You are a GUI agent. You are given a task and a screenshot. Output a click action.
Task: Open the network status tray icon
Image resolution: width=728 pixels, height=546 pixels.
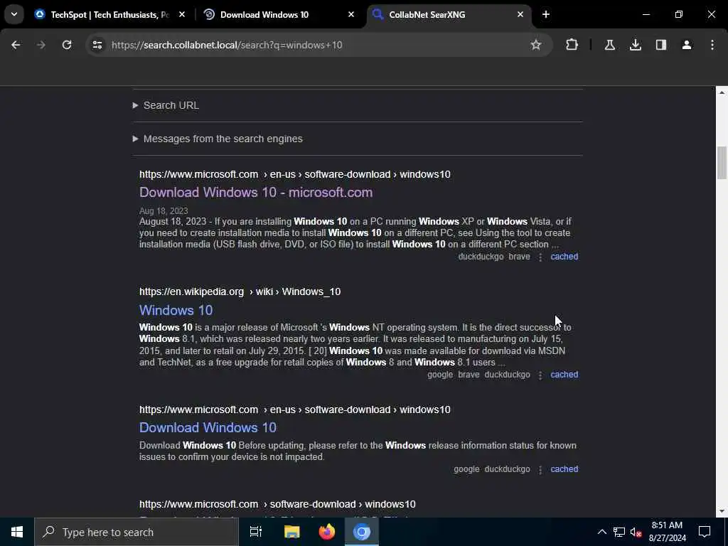click(x=619, y=532)
